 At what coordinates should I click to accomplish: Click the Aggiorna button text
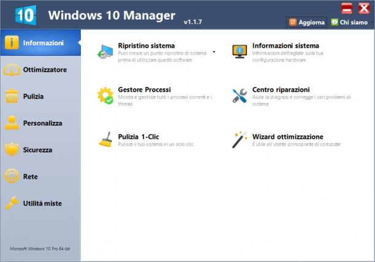tap(311, 23)
